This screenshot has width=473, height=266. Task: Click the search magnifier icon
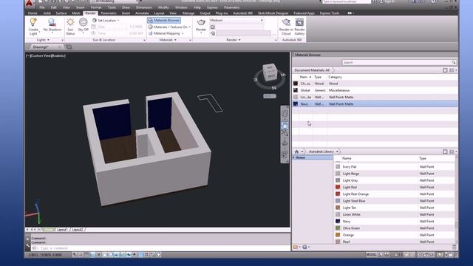[454, 62]
